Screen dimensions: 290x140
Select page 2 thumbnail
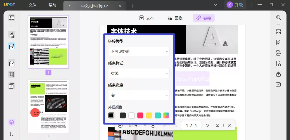click(48, 106)
